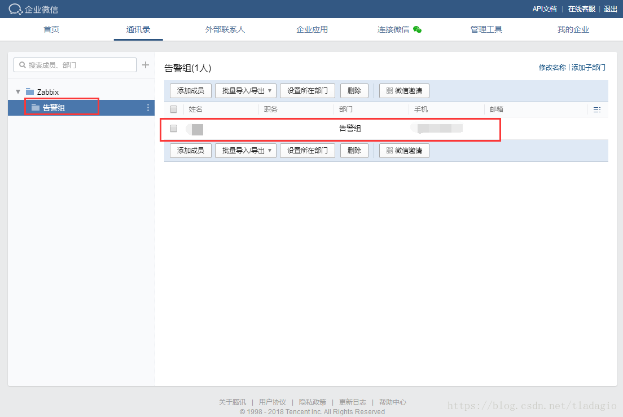Click the bottom 微信邀请 QR code button
Screen dimensions: 623x417
pos(404,151)
